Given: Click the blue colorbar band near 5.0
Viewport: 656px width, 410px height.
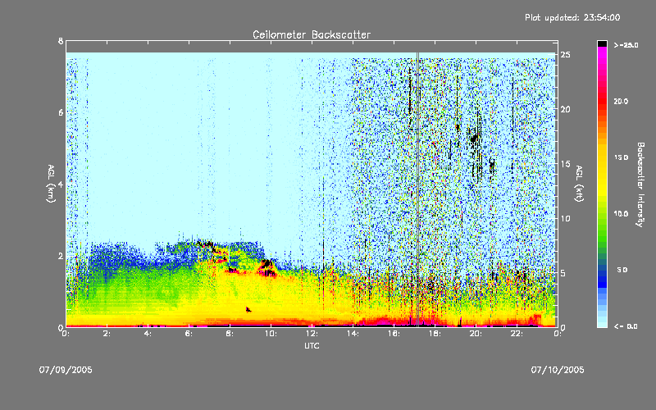Looking at the screenshot, I should click(x=602, y=271).
